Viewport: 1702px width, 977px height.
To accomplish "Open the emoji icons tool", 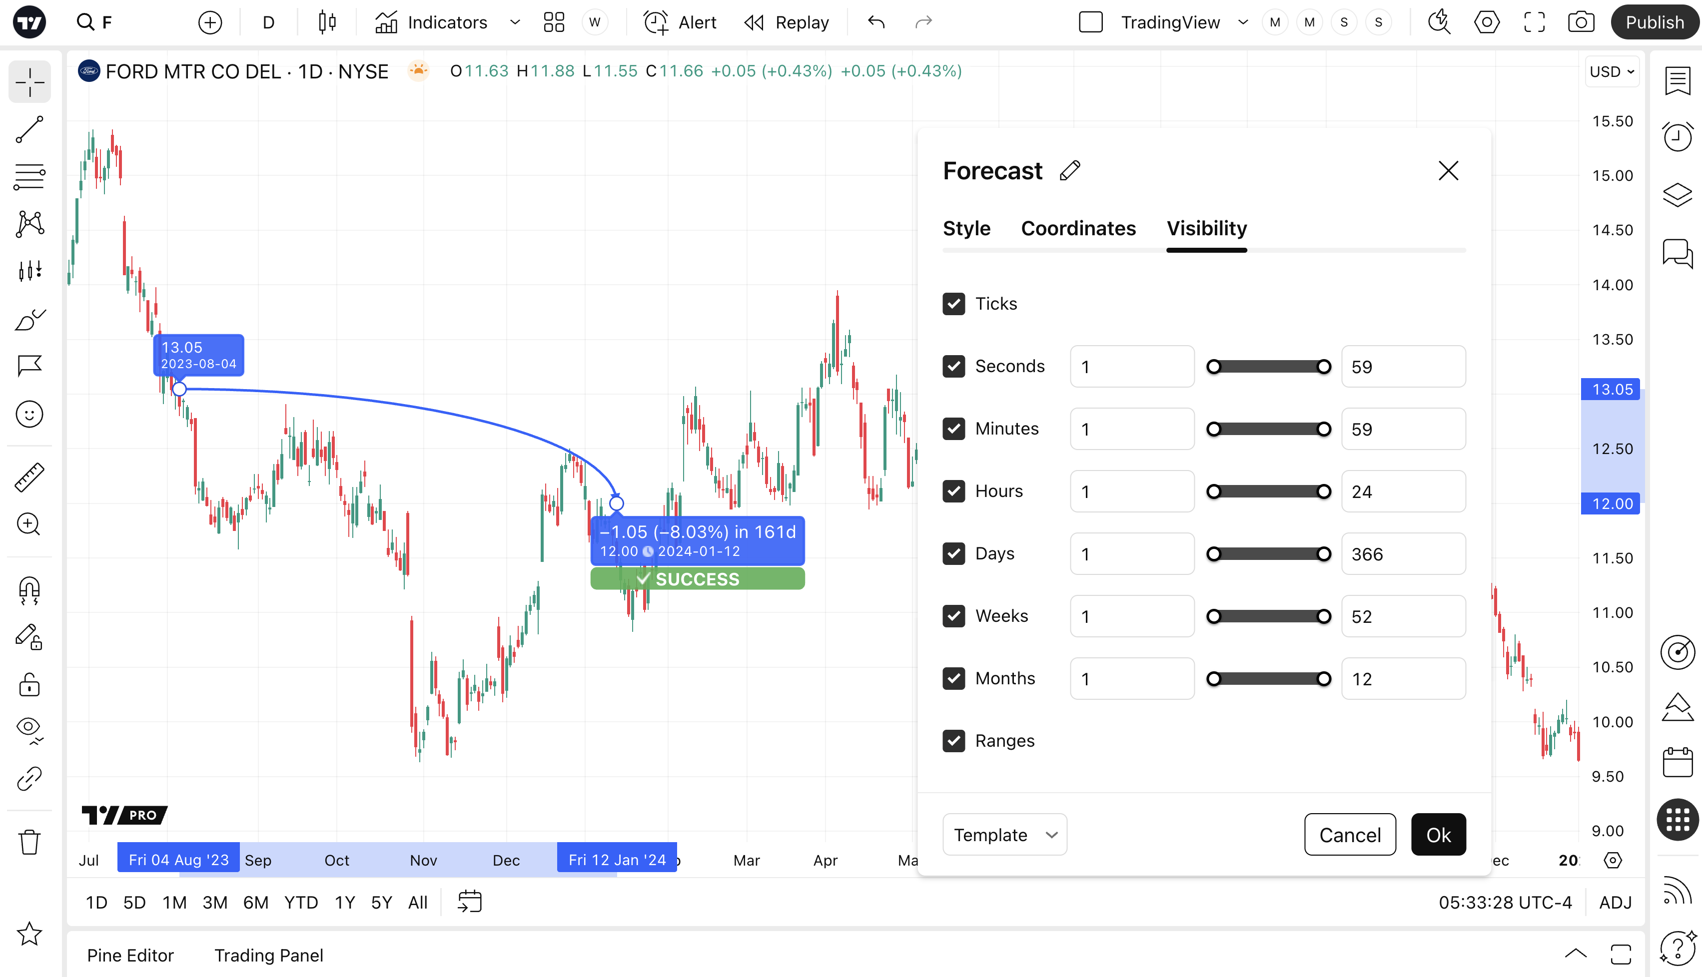I will tap(29, 414).
